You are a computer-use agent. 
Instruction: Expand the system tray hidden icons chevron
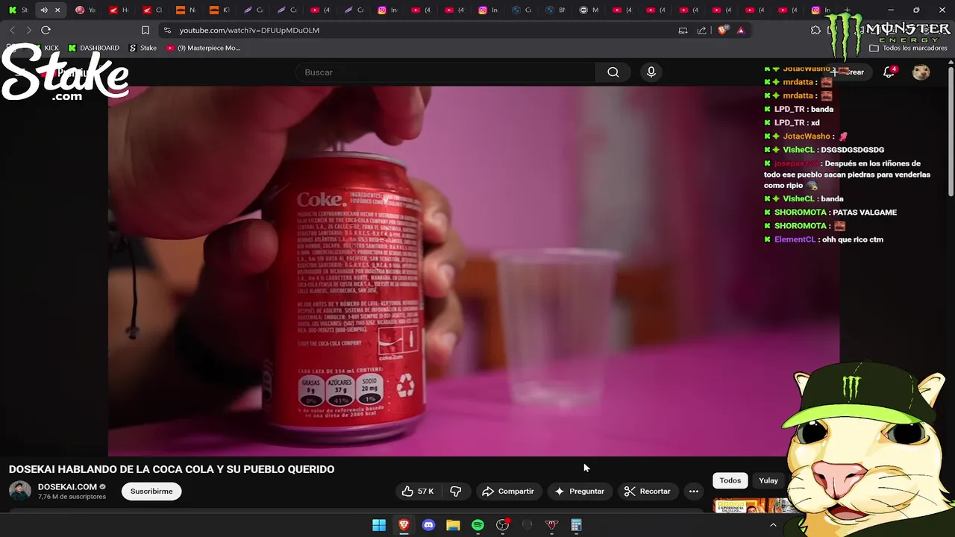pos(773,525)
